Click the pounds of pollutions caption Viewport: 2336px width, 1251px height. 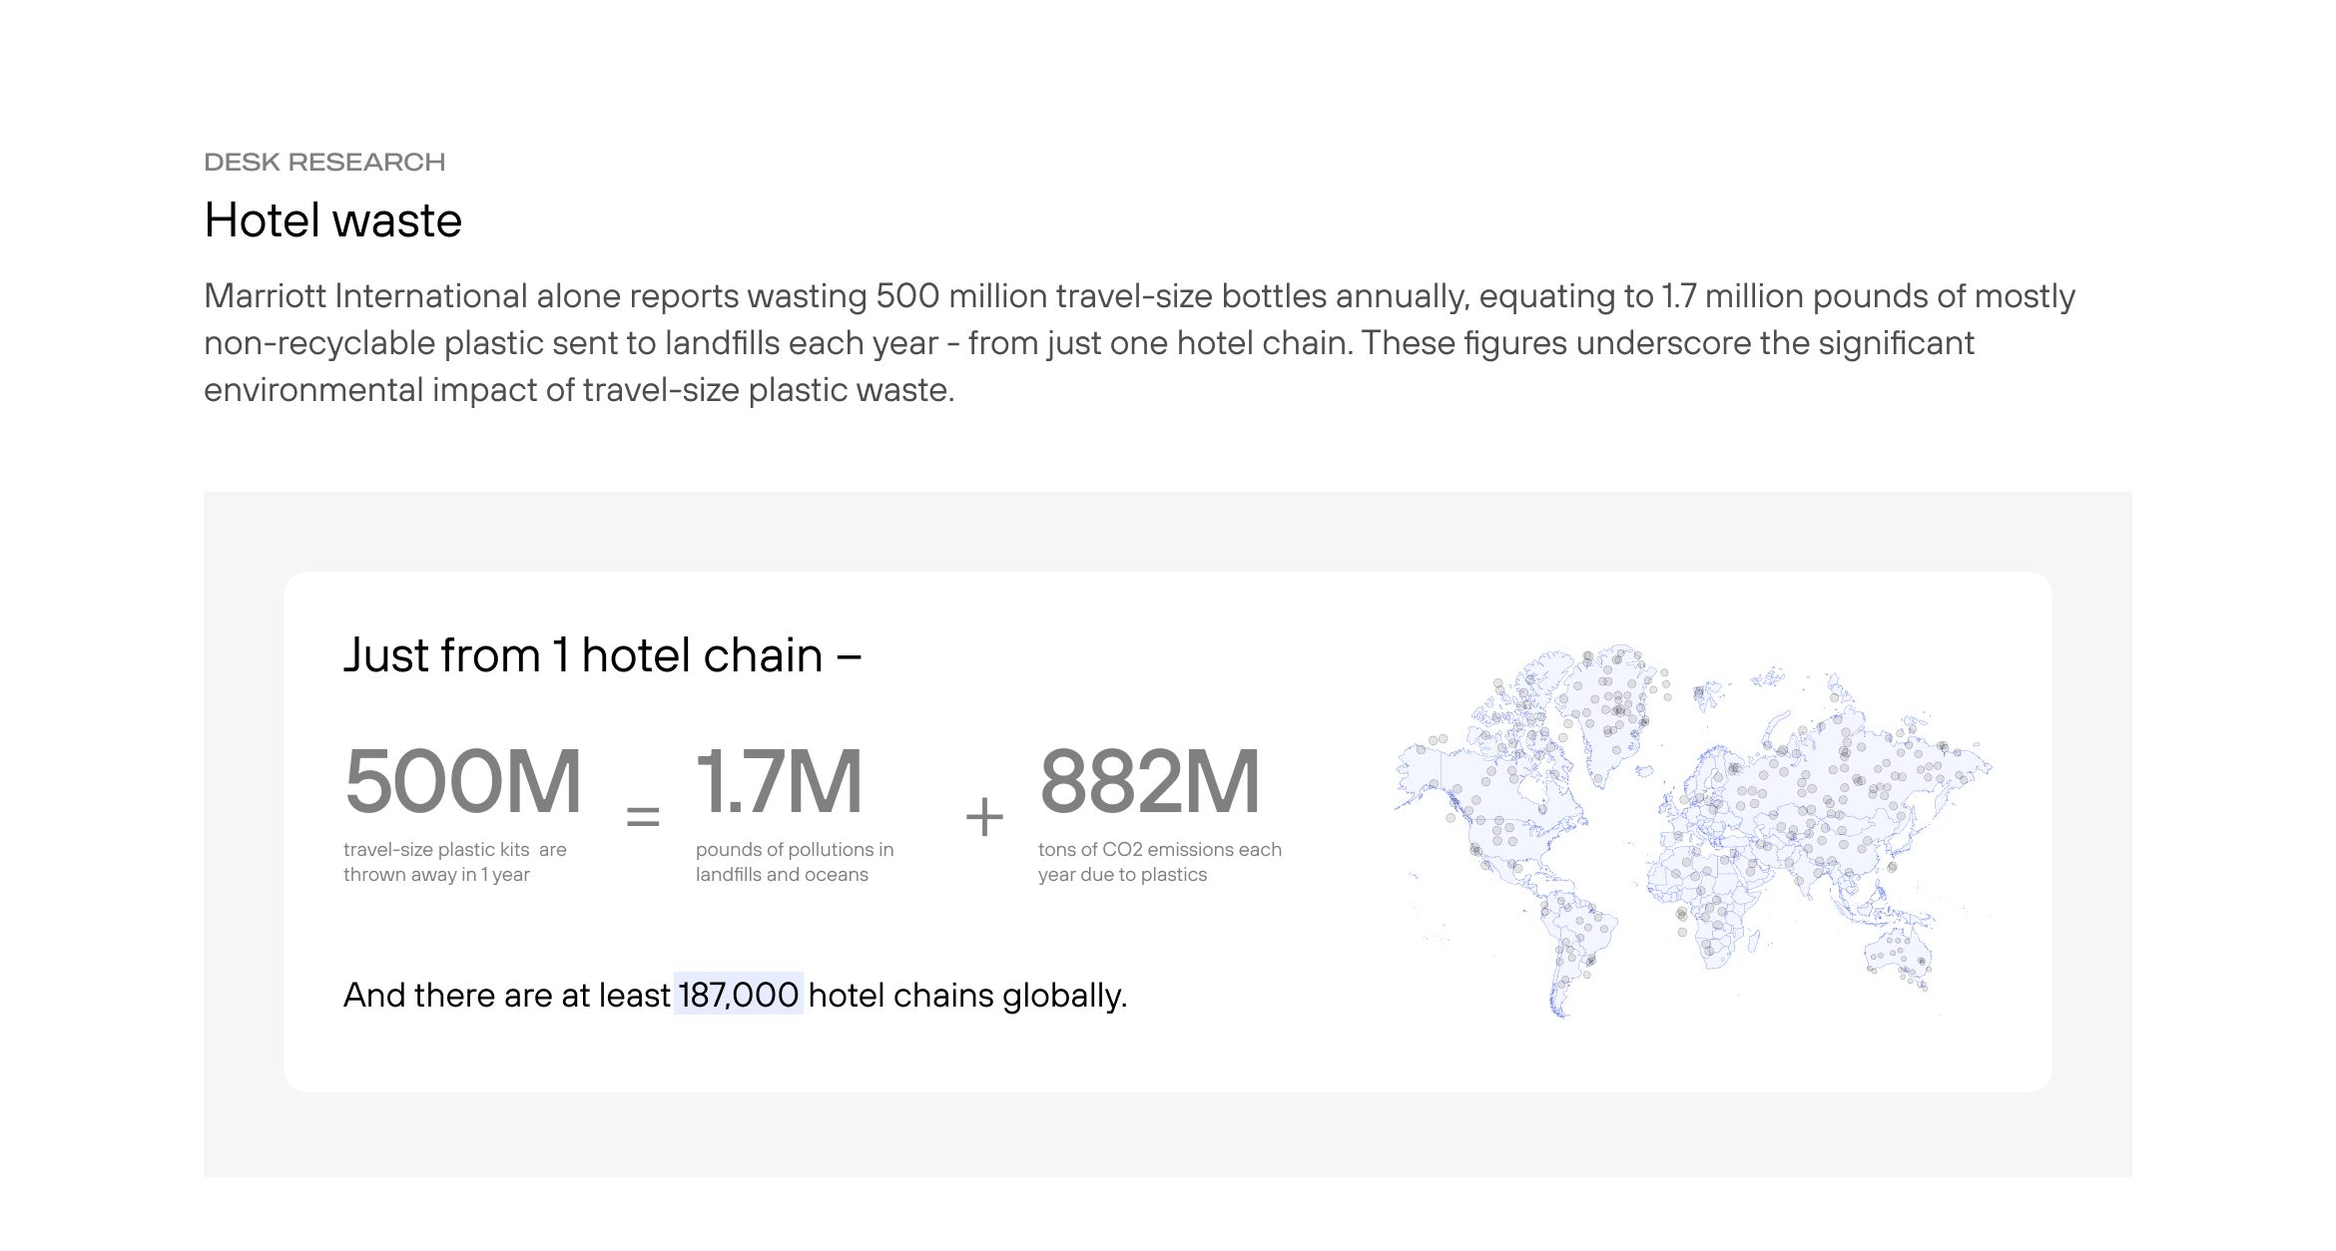[794, 862]
